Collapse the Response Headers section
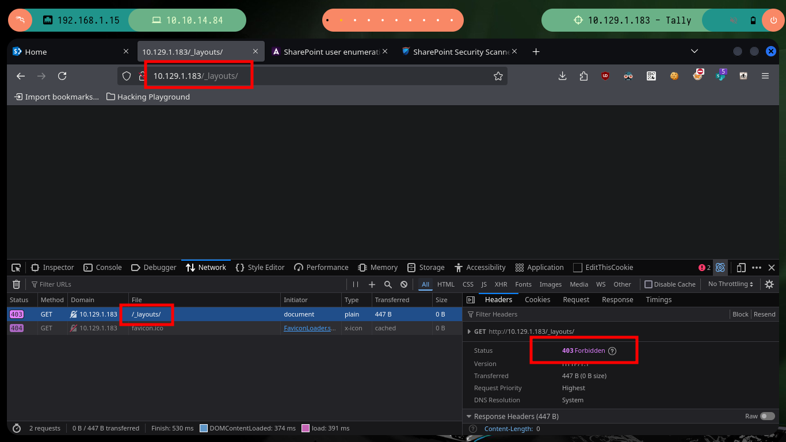 (468, 416)
